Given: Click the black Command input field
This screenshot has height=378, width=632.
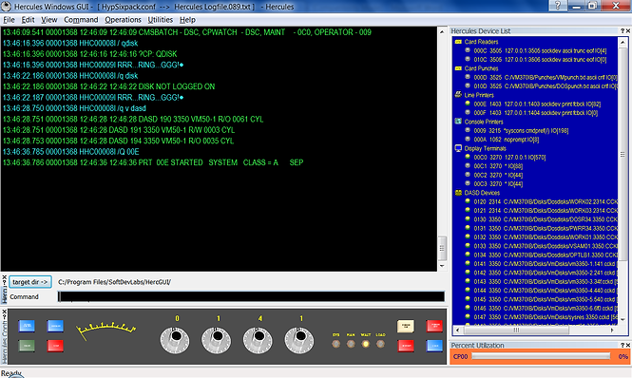Looking at the screenshot, I should click(x=251, y=296).
